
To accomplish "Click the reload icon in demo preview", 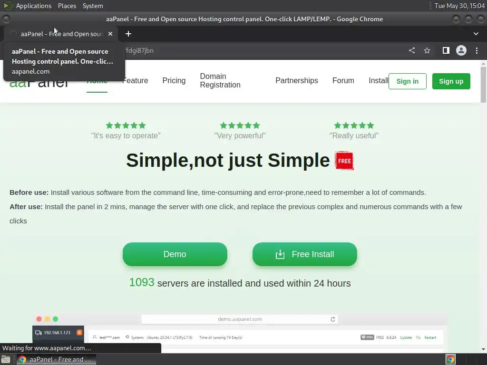I will pyautogui.click(x=332, y=319).
